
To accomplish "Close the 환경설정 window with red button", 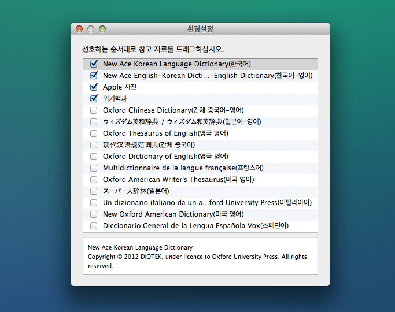I will pos(79,29).
